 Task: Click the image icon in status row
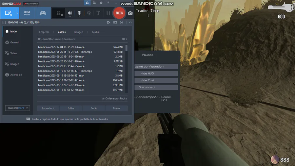click(x=115, y=22)
